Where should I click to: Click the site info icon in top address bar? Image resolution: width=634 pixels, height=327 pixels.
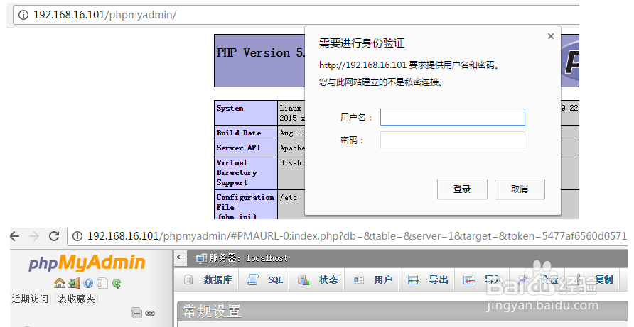coord(23,15)
